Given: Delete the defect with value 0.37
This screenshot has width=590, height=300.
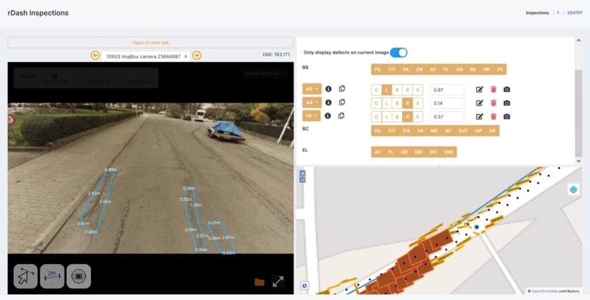Looking at the screenshot, I should click(493, 116).
